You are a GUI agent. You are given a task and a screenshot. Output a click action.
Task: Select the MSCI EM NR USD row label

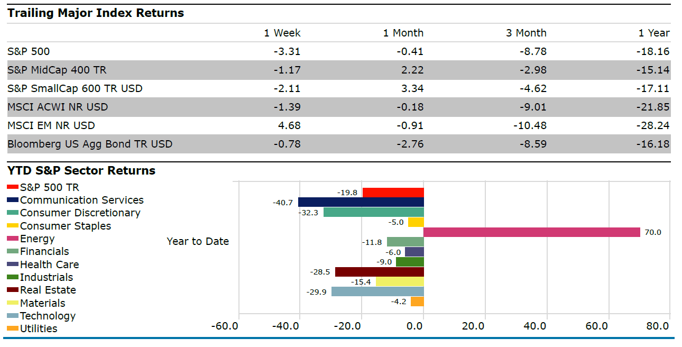pyautogui.click(x=51, y=125)
